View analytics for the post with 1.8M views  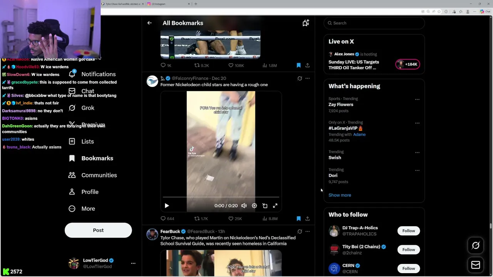click(x=269, y=65)
